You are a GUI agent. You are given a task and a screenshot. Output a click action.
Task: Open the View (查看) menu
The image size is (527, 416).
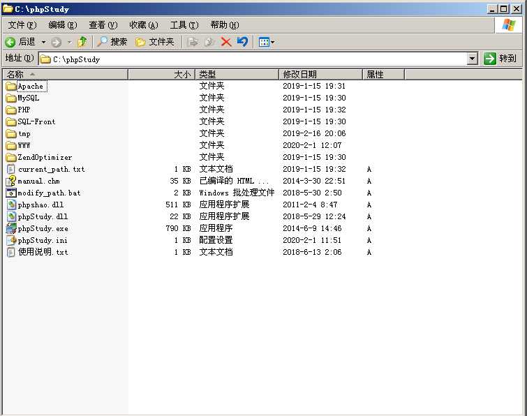(103, 25)
